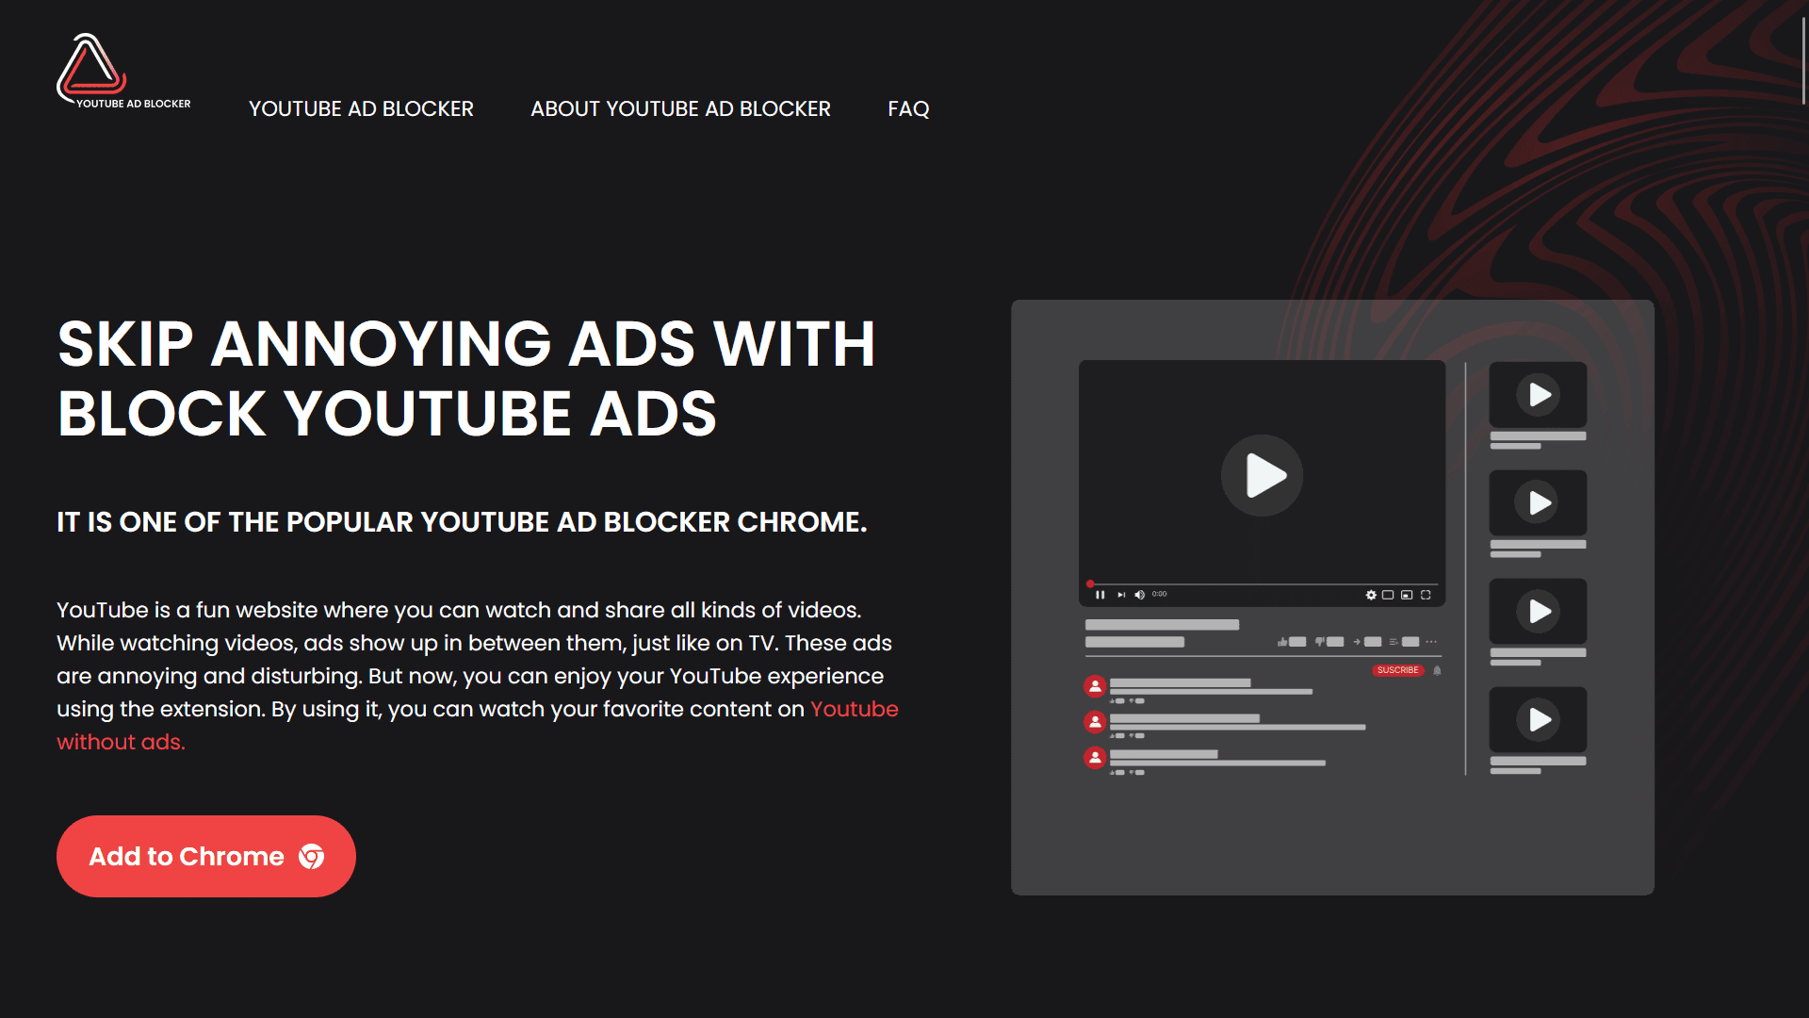Screen dimensions: 1809x1018
Task: Select the Chrome icon inside the red button
Action: 311,856
